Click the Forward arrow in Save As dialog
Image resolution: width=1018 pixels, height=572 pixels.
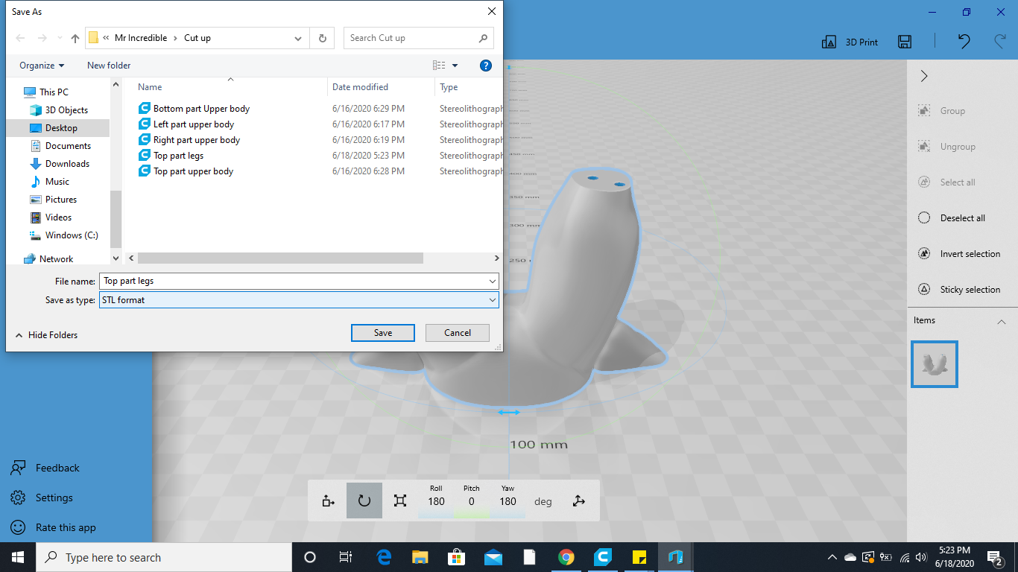point(42,38)
